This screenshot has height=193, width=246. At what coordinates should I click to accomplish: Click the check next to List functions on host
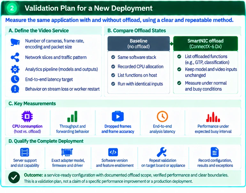(113, 75)
